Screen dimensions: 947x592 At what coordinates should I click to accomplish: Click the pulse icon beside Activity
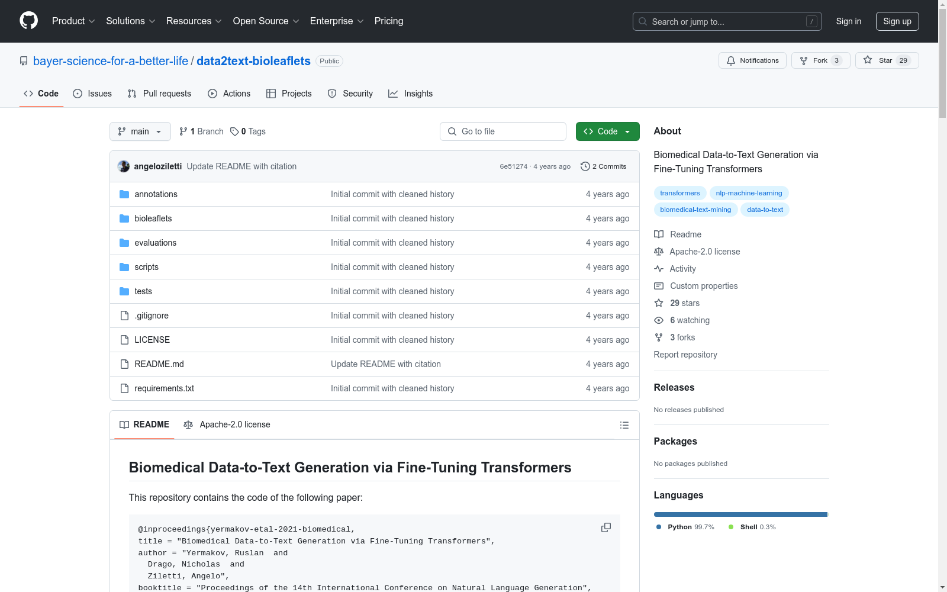pyautogui.click(x=659, y=269)
